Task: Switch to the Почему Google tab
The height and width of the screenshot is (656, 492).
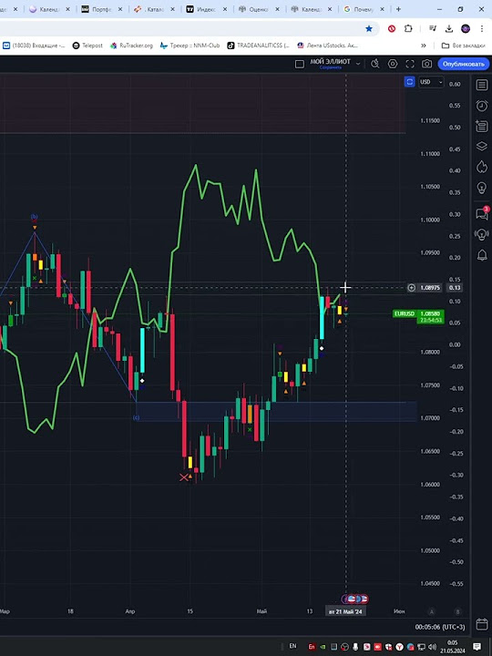Action: click(x=364, y=9)
